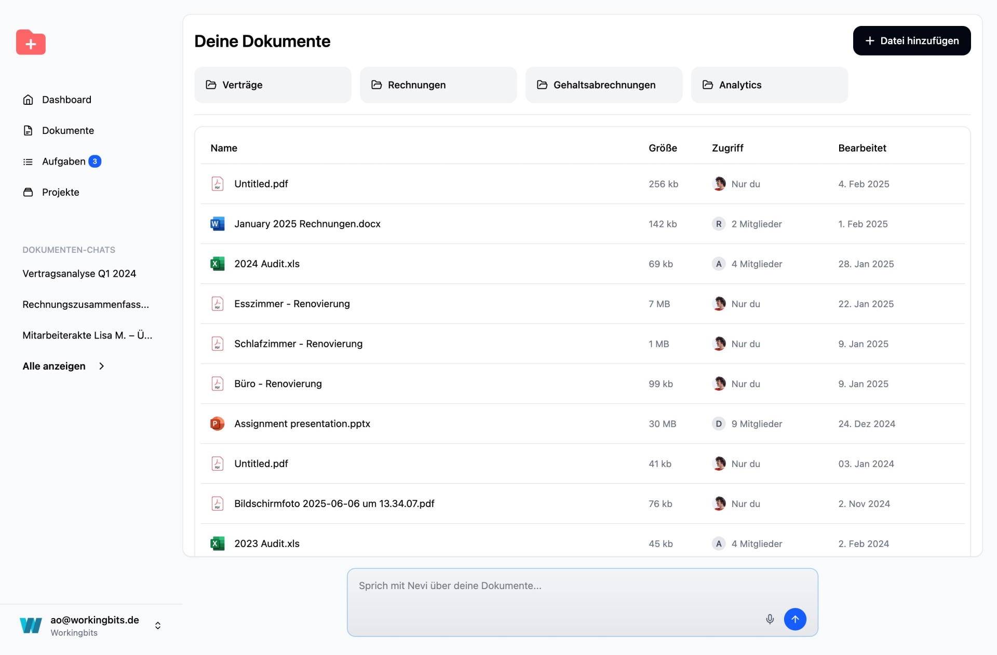Click the Excel icon next to 2024 Audit.xls

[217, 264]
